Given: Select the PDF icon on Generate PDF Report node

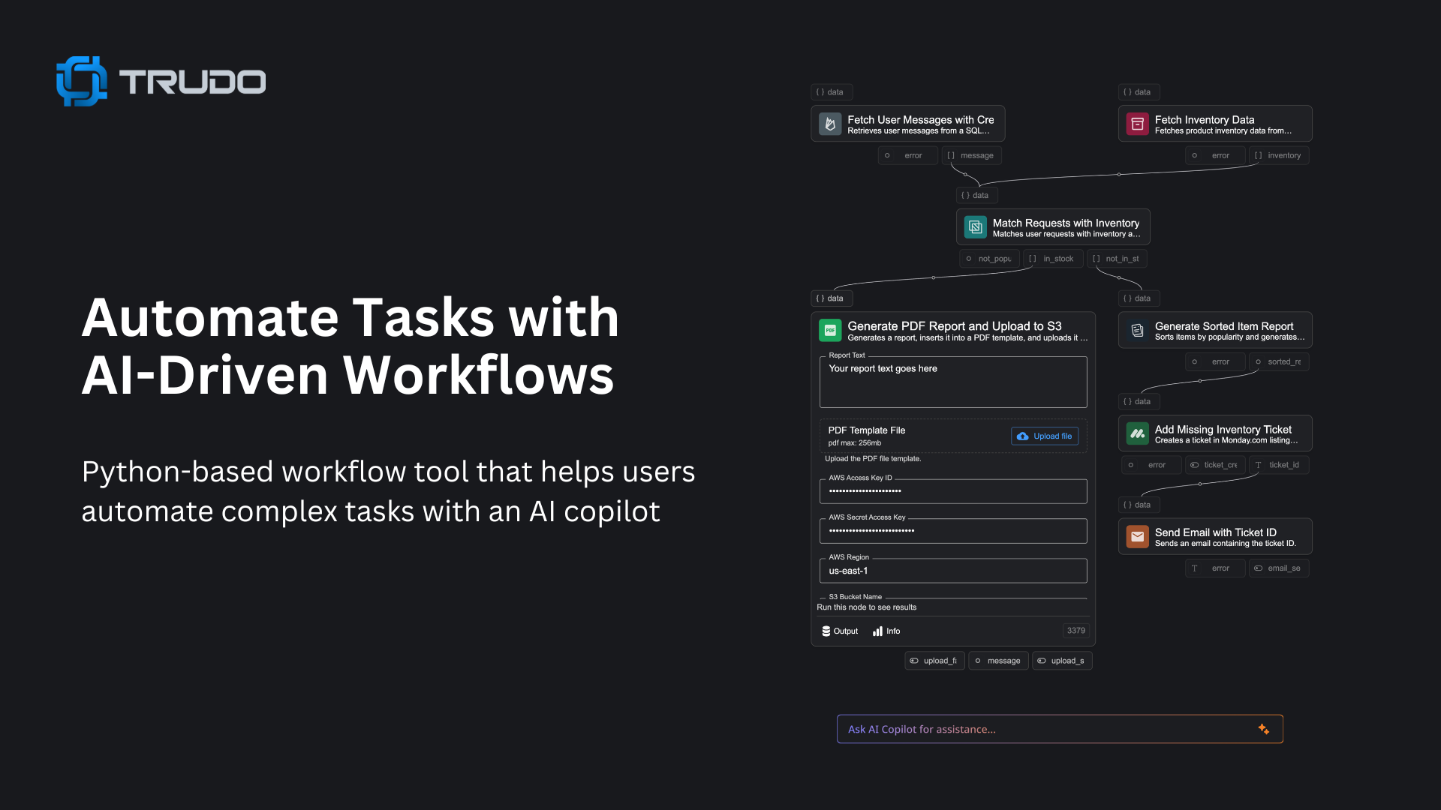Looking at the screenshot, I should pyautogui.click(x=830, y=330).
